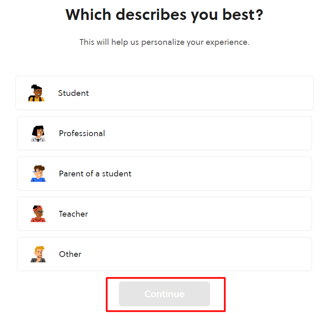Click the "Other" text label
This screenshot has height=313, width=334.
70,254
